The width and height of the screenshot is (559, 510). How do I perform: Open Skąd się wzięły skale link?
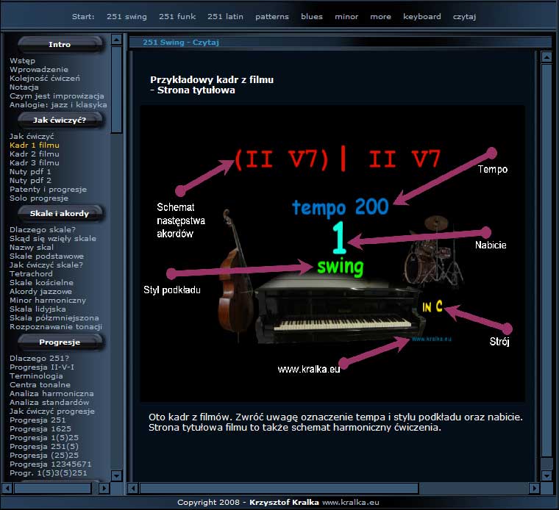(x=53, y=239)
